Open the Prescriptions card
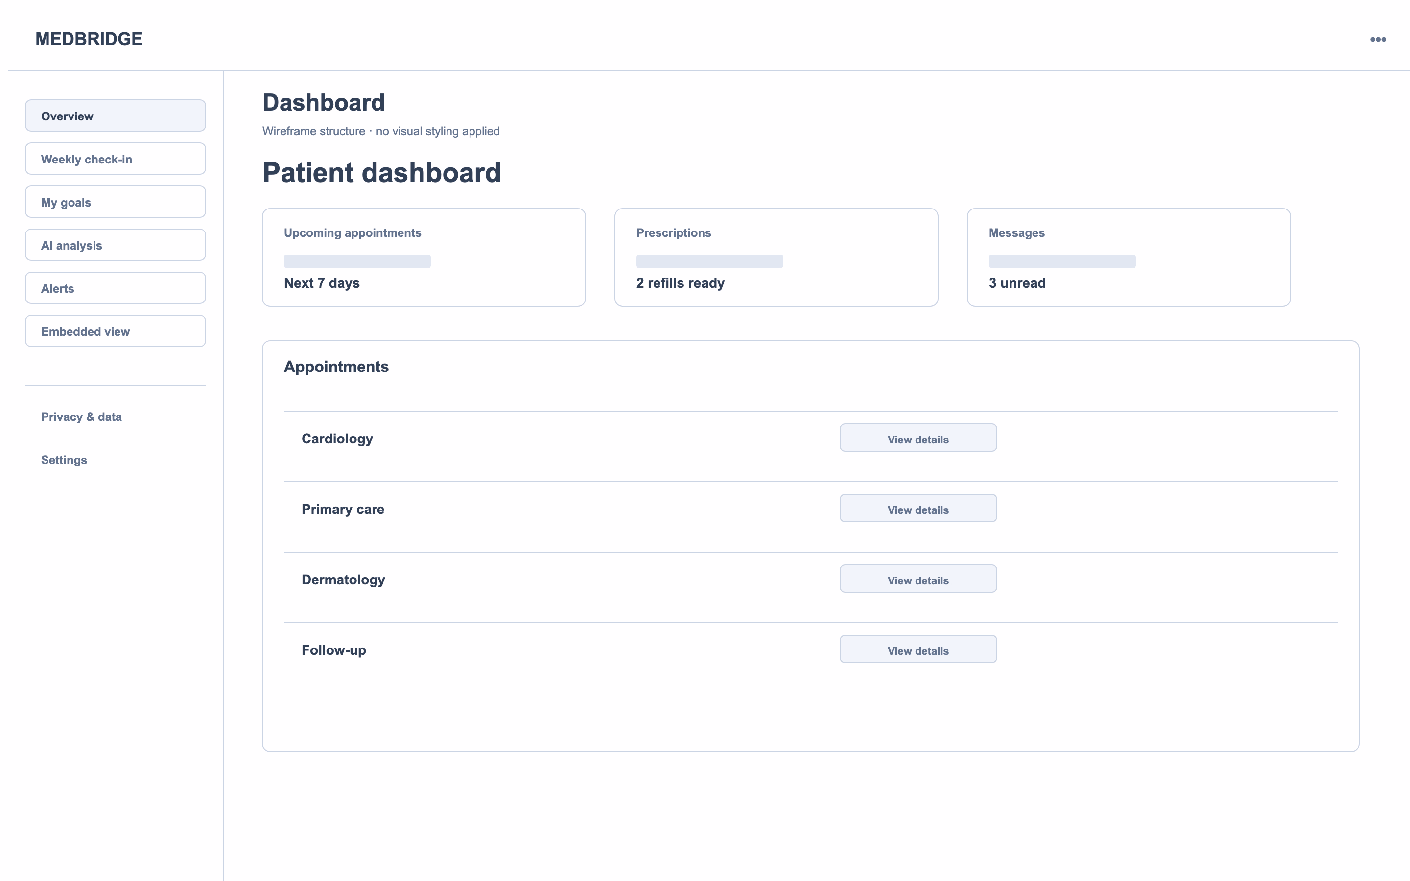The width and height of the screenshot is (1410, 881). [776, 257]
